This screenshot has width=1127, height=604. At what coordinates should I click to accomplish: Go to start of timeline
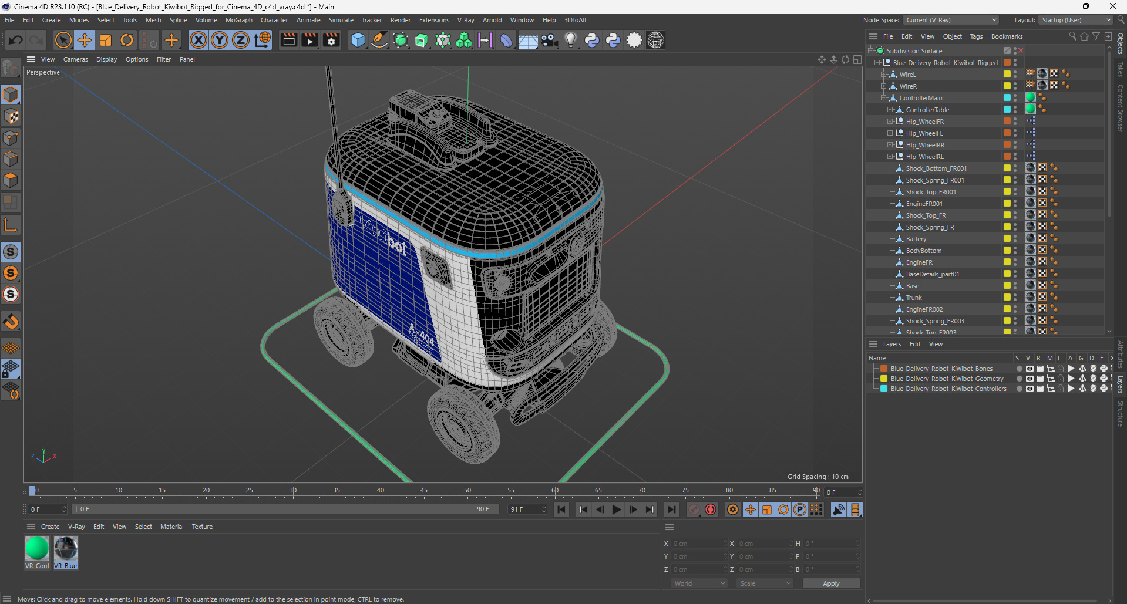point(561,509)
